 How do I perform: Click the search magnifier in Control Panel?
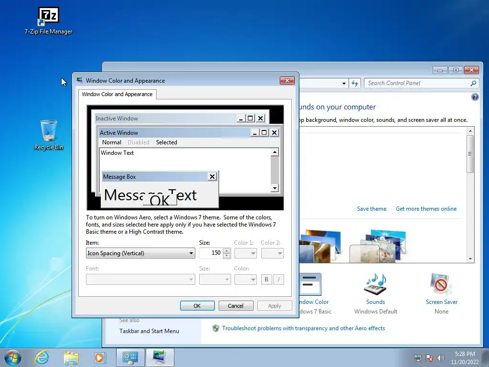pyautogui.click(x=473, y=83)
